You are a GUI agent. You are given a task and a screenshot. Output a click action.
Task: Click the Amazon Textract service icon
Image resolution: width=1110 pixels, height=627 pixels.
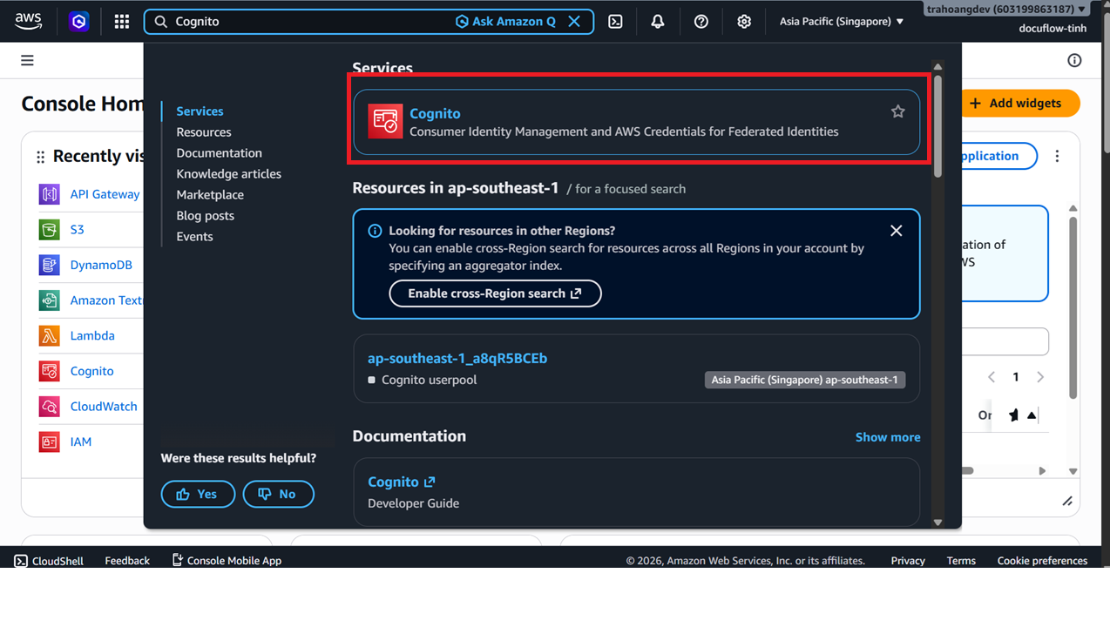coord(50,300)
